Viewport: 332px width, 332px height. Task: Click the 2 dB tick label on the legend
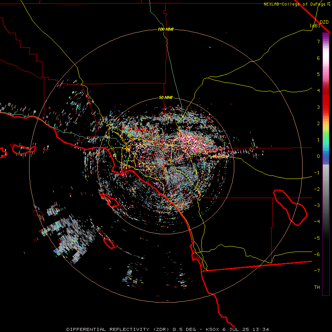pyautogui.click(x=318, y=124)
